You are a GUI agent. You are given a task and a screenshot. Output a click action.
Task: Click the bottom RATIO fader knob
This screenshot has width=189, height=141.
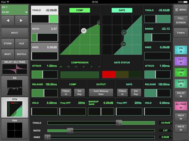click(x=70, y=130)
